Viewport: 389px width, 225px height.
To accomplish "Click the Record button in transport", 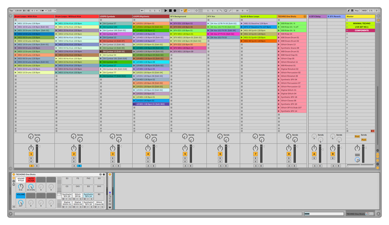I will point(175,11).
